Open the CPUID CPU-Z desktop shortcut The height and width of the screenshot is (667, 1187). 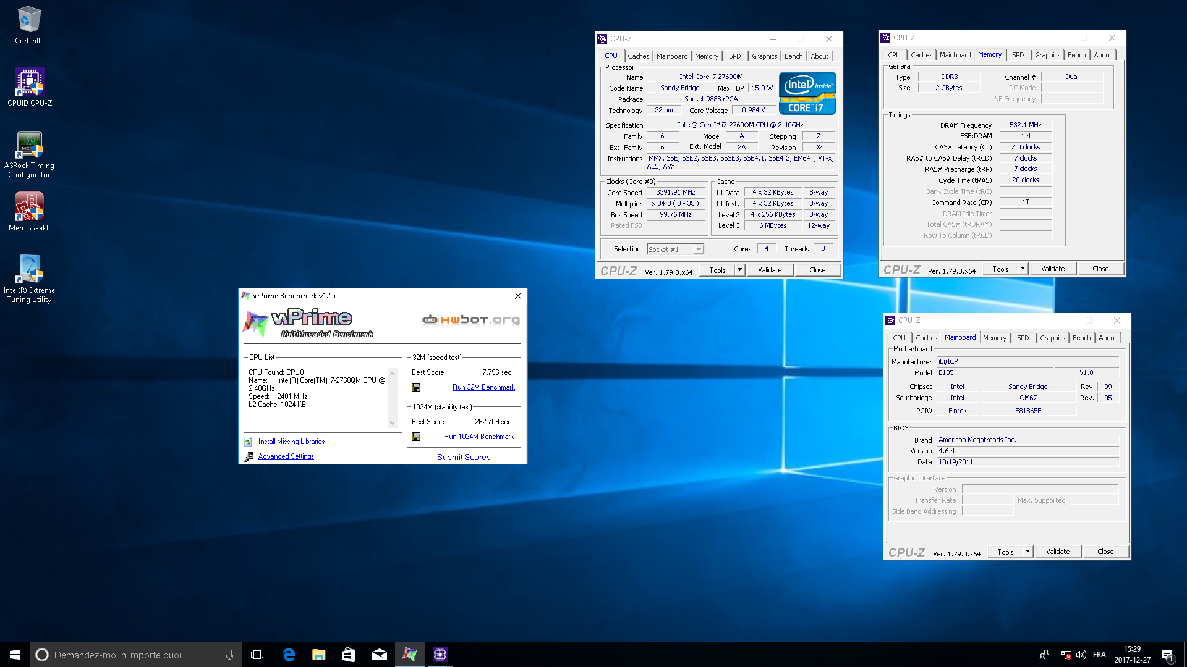(29, 87)
